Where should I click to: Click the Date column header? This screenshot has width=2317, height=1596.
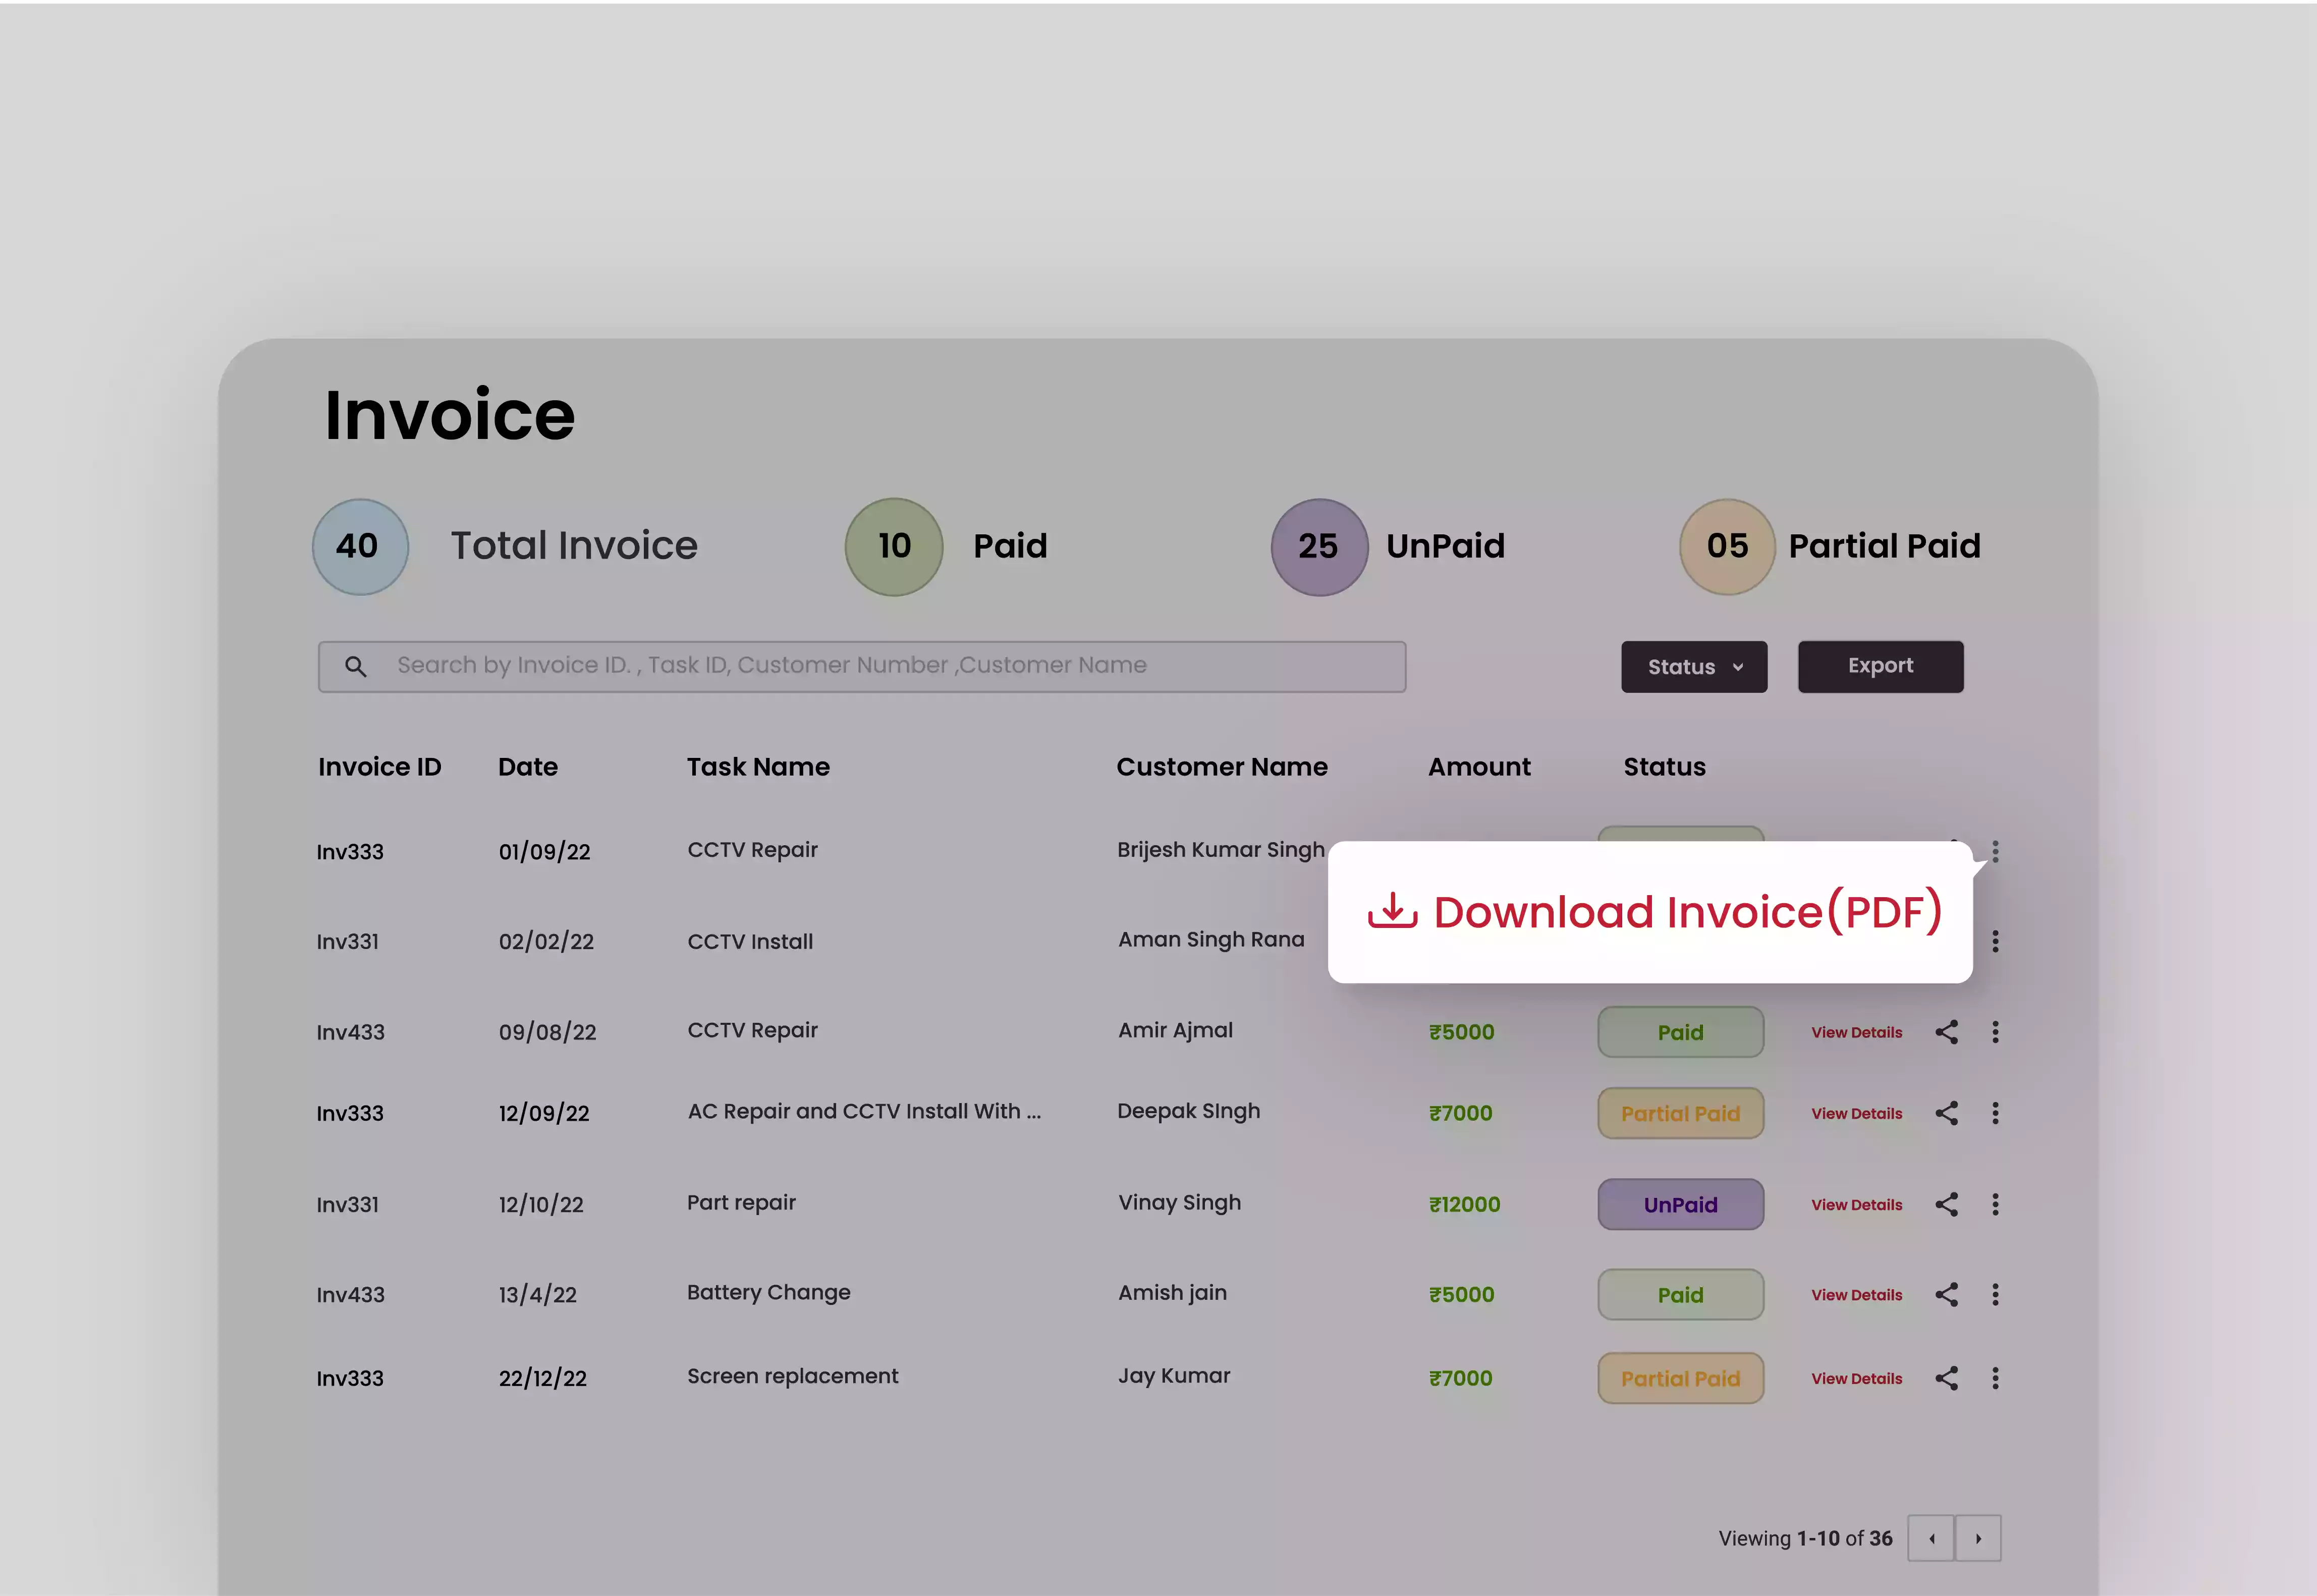coord(528,767)
